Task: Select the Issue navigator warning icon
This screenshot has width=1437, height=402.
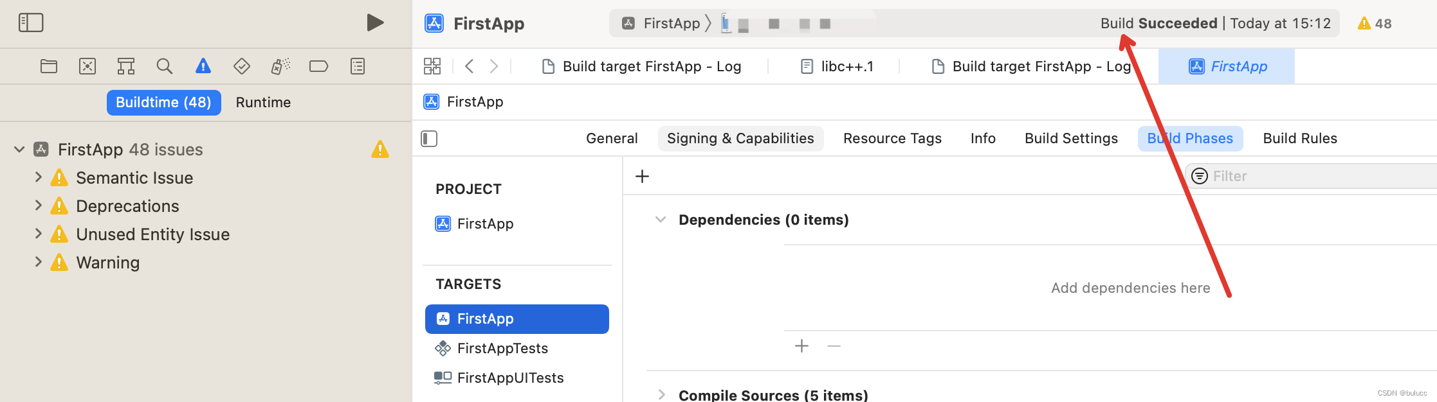Action: point(203,66)
